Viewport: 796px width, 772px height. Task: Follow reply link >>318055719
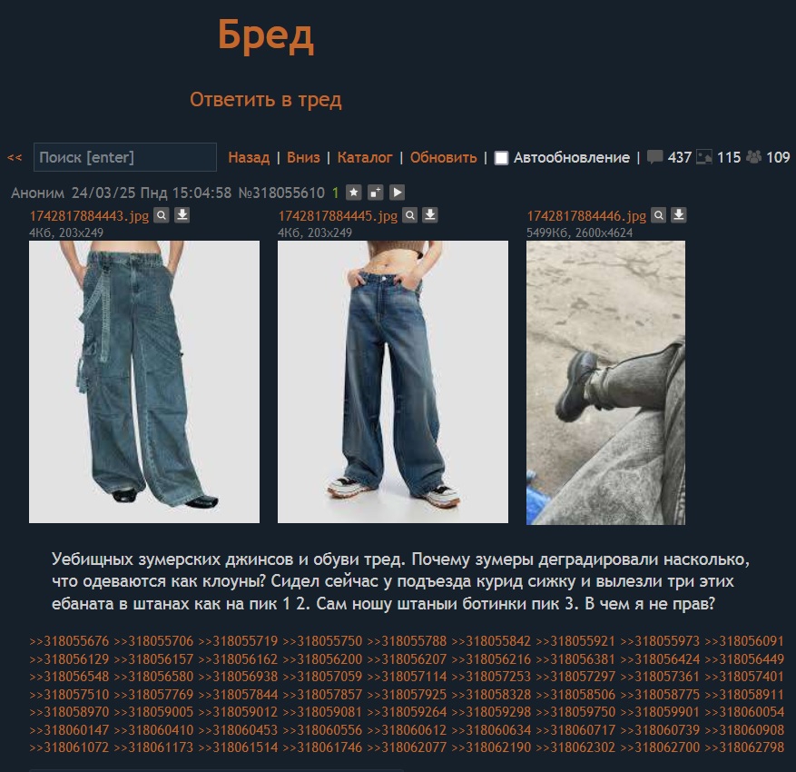pos(238,641)
